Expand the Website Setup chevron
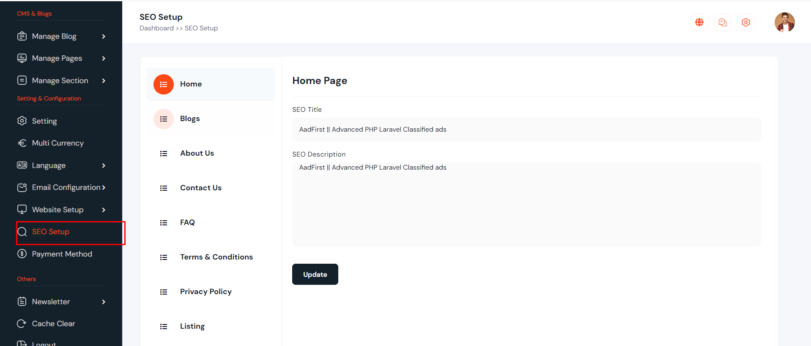This screenshot has height=346, width=811. [x=104, y=210]
